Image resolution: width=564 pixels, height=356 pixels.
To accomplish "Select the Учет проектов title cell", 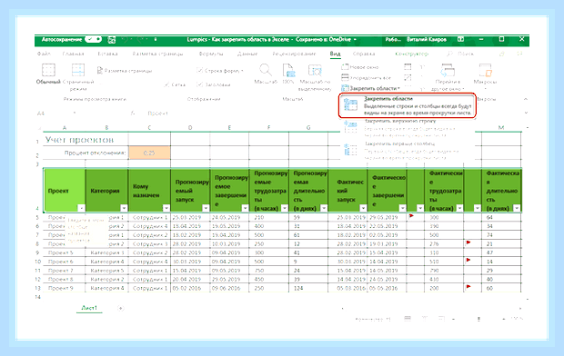I will [86, 139].
